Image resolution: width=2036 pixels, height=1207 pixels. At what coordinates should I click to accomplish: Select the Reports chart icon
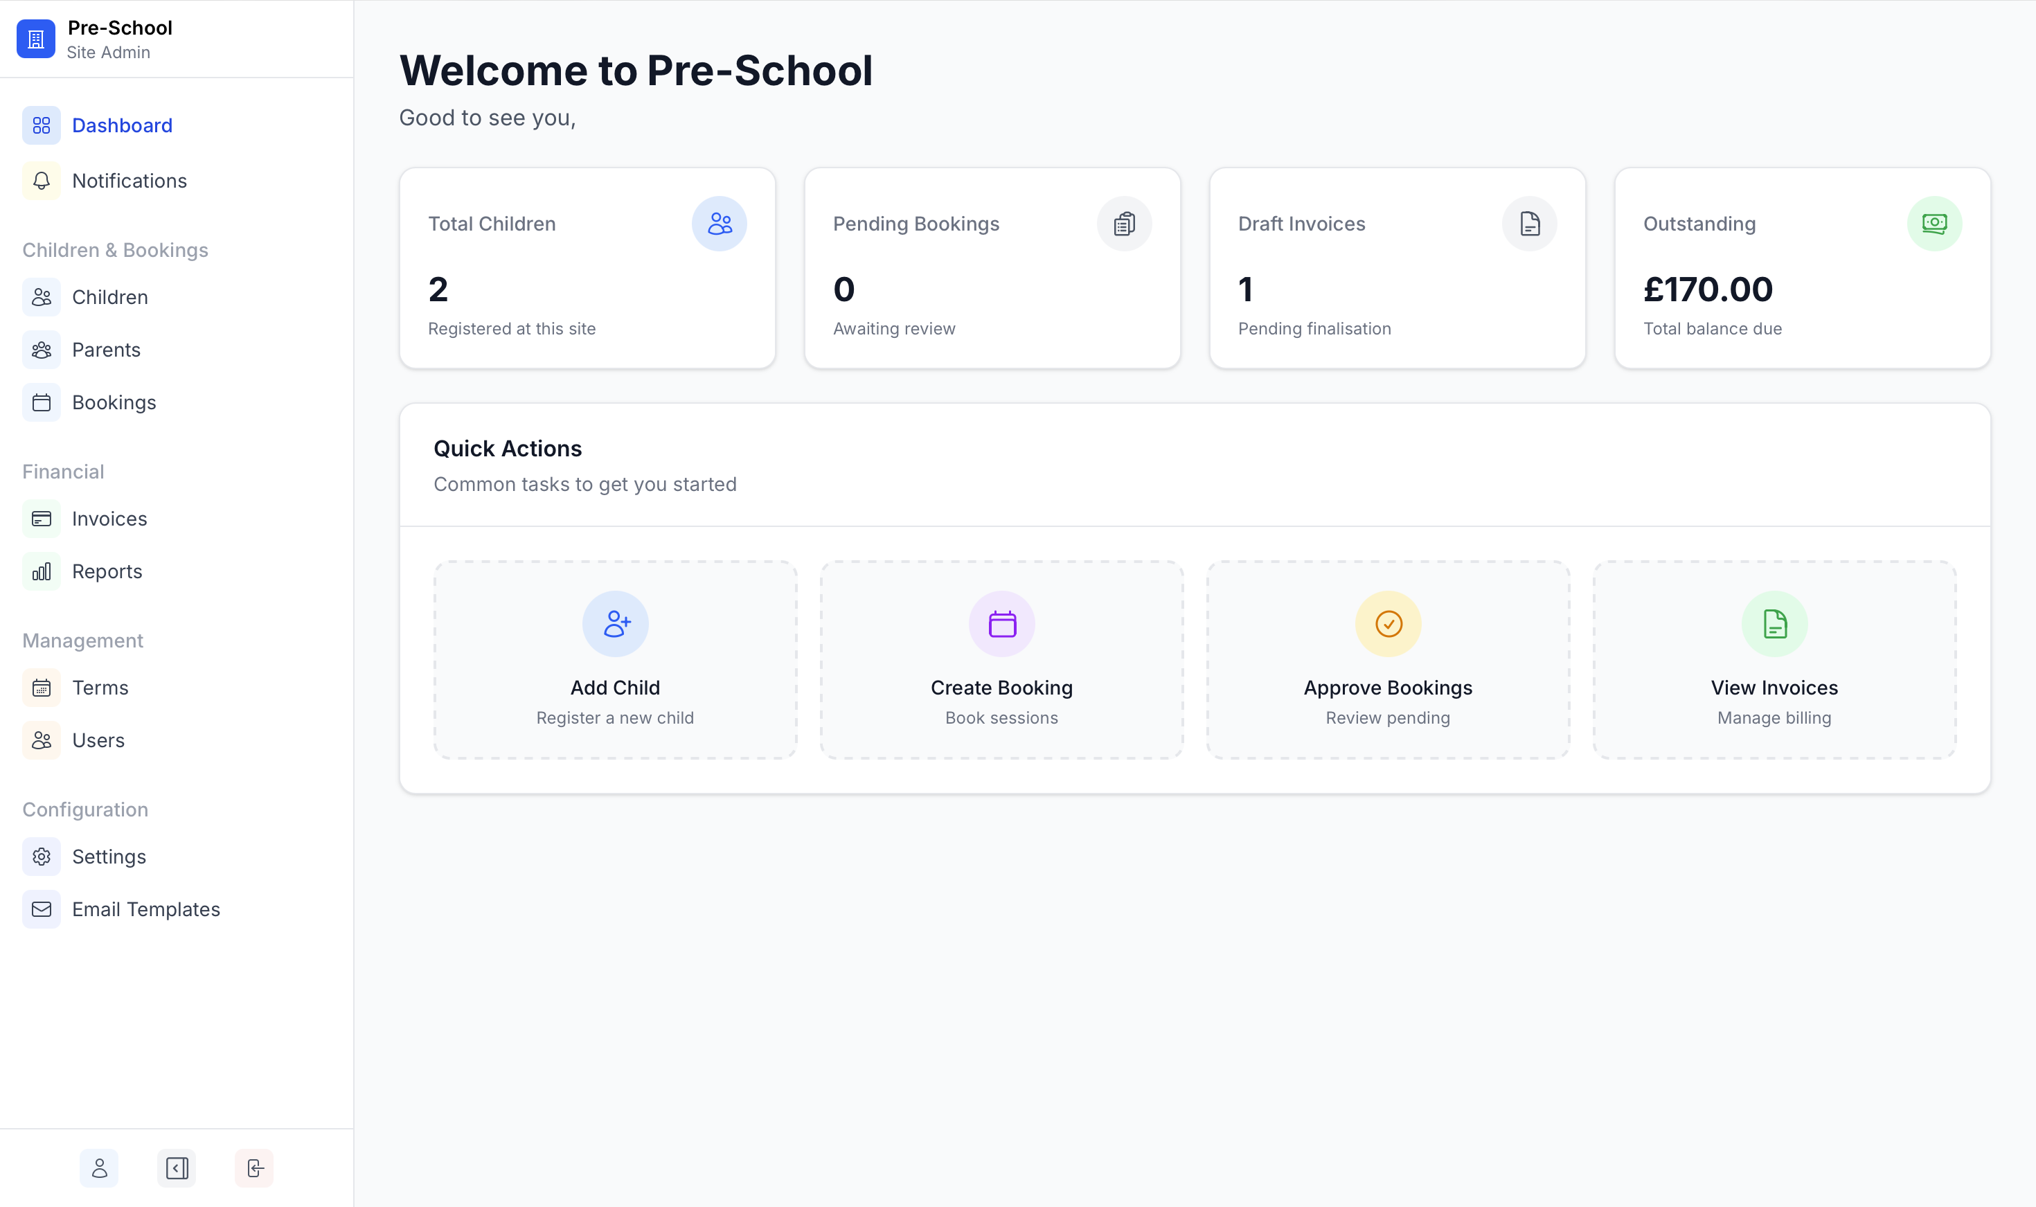click(x=41, y=571)
